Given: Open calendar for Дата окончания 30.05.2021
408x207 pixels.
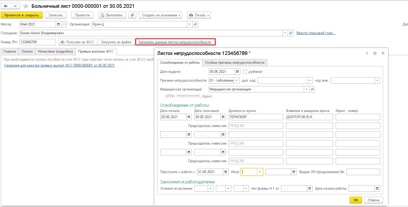Looking at the screenshot, I should point(223,117).
